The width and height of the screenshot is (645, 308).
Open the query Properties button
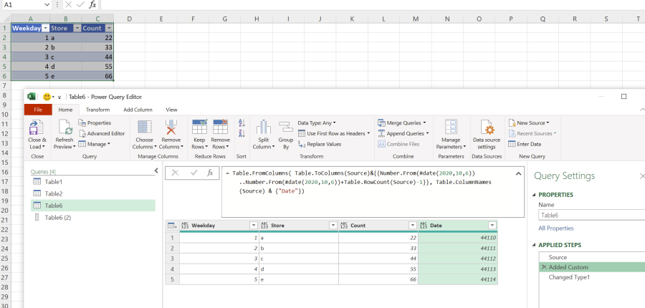(x=95, y=123)
